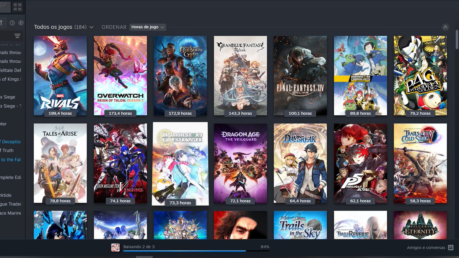The width and height of the screenshot is (459, 258).
Task: Open Trails of Cold Steel IV cover
Action: (420, 163)
